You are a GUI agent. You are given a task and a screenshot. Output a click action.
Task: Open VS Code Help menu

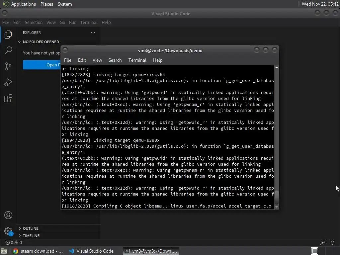pyautogui.click(x=106, y=22)
